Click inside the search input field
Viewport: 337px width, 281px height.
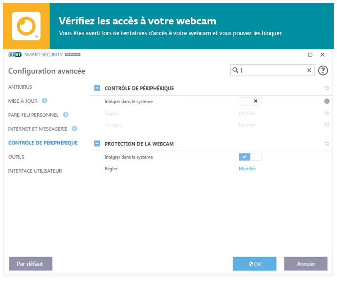click(x=273, y=70)
